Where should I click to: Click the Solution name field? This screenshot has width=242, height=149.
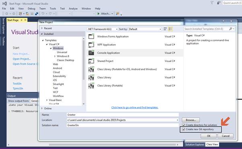tap(123, 125)
